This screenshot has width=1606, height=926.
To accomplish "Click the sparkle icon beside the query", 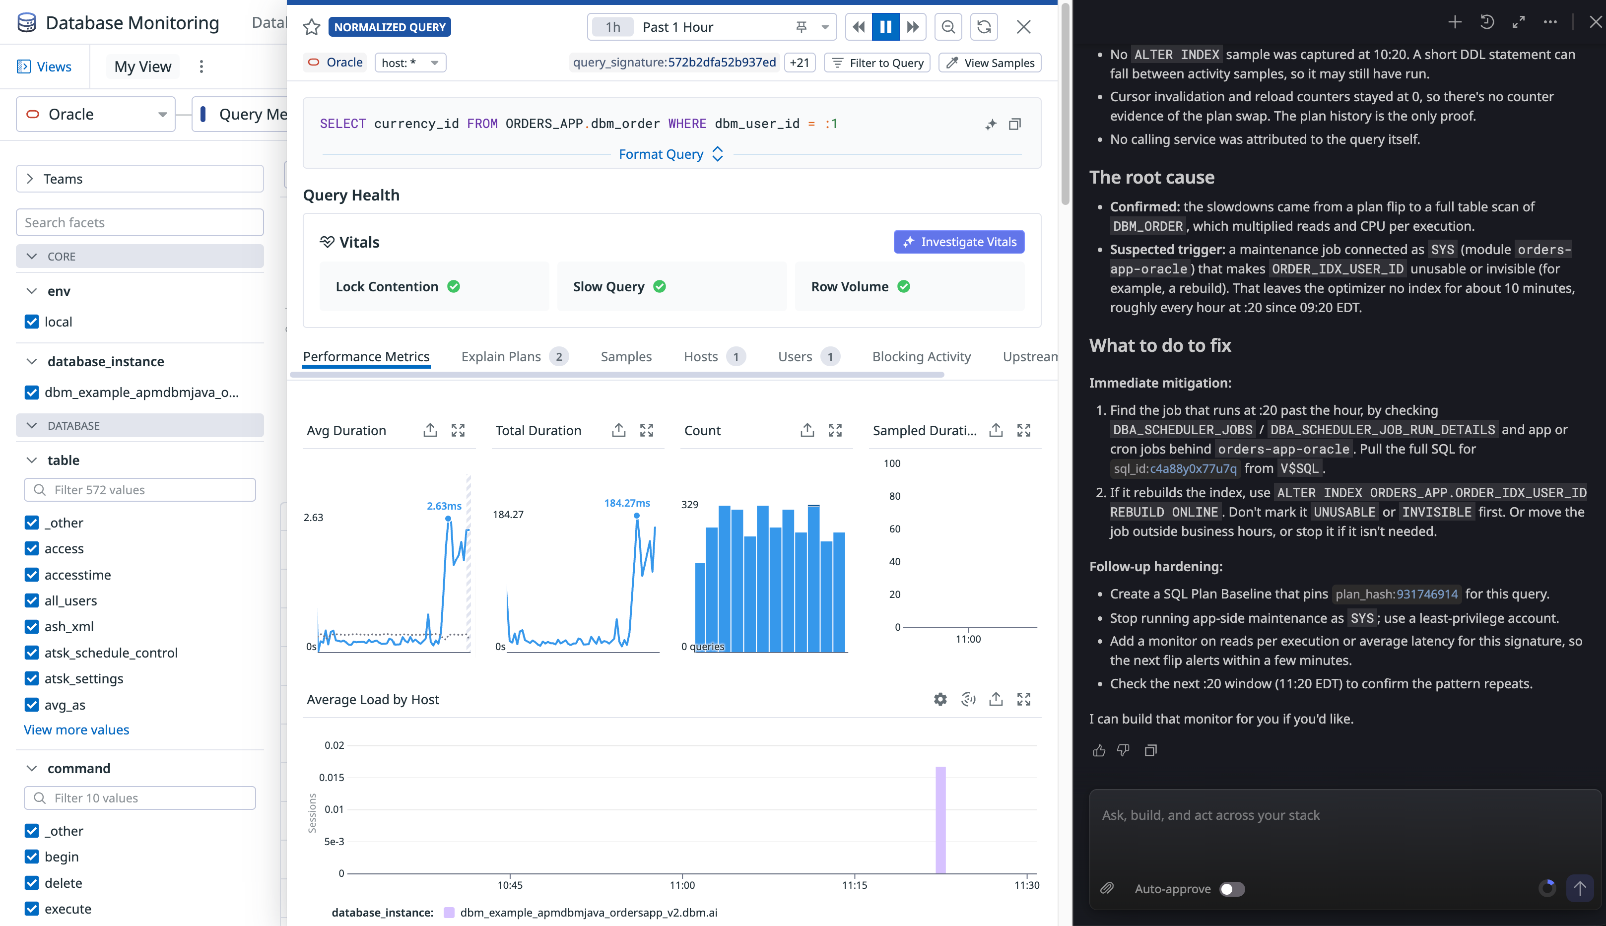I will tap(991, 124).
